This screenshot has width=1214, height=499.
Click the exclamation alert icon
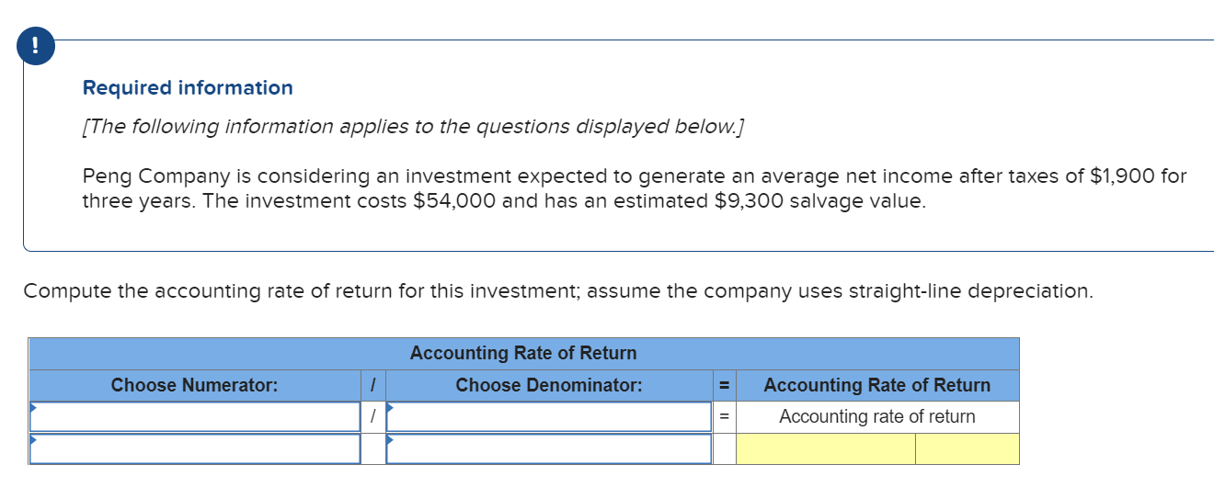pyautogui.click(x=36, y=47)
